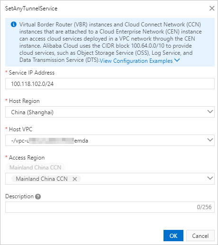Expand the chevron beside View Configuration Examples
The height and width of the screenshot is (245, 218).
(x=177, y=60)
